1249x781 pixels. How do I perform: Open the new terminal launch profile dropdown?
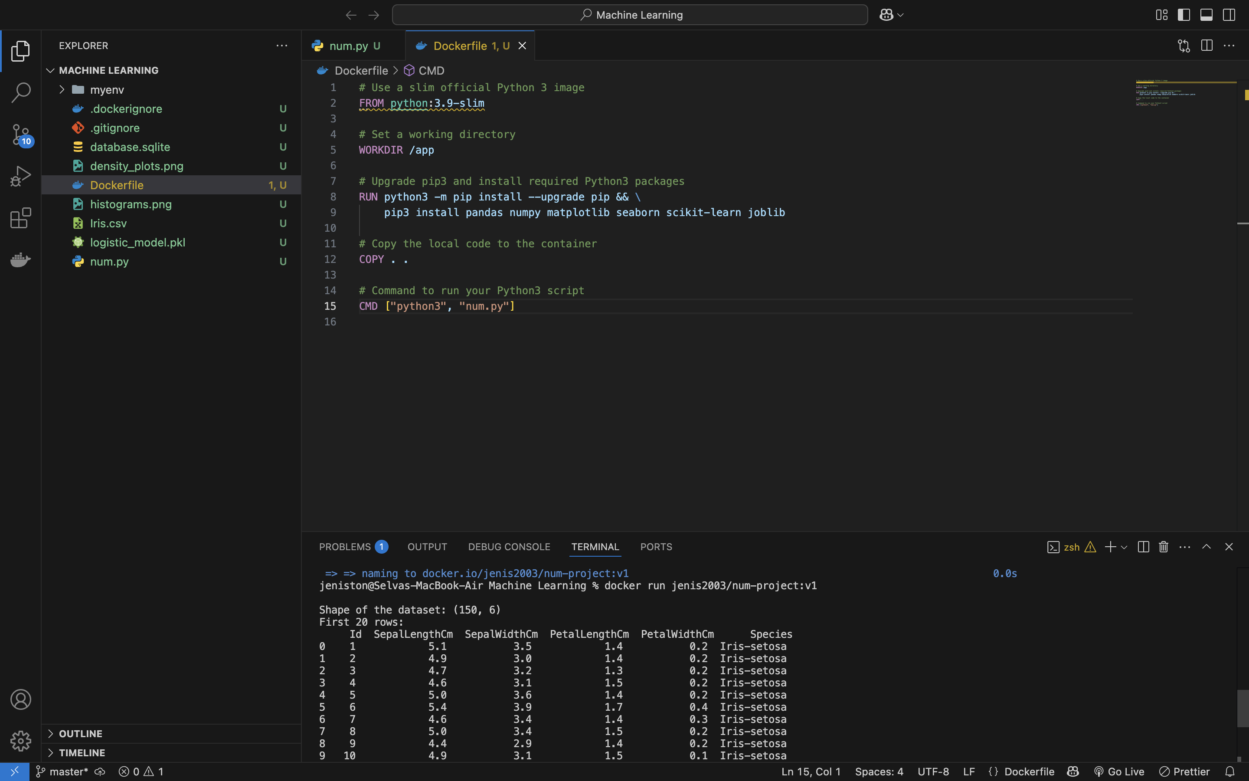click(x=1124, y=547)
